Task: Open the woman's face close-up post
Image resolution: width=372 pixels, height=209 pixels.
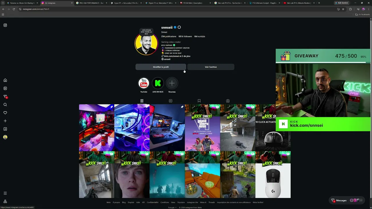Action: (x=132, y=175)
